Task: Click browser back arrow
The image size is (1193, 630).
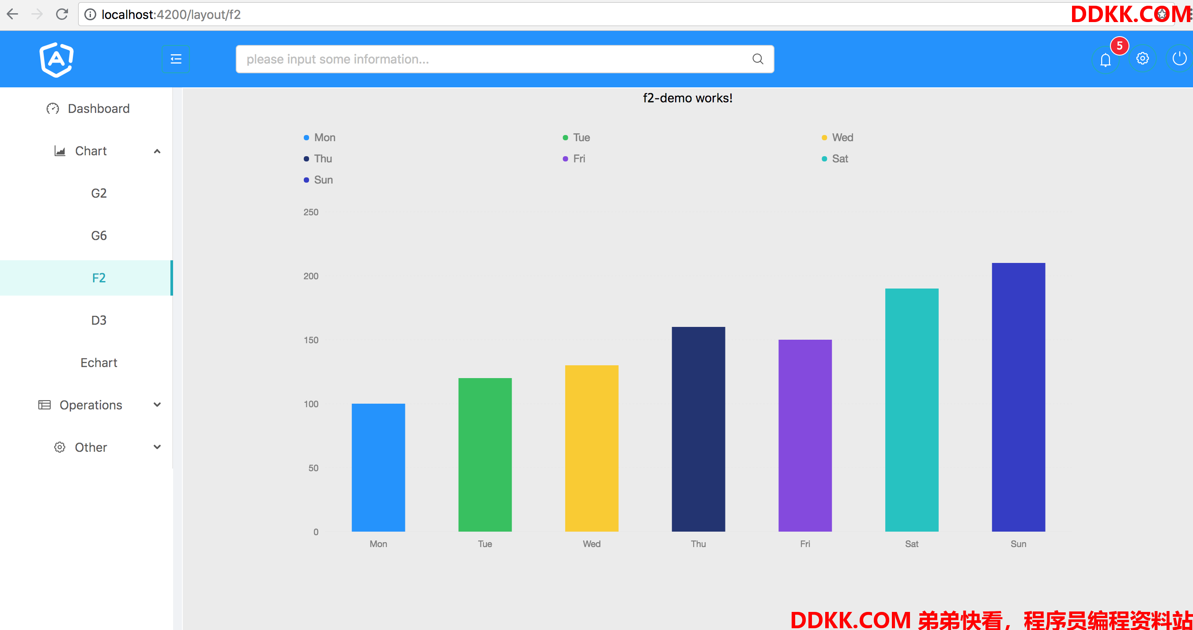Action: point(12,14)
